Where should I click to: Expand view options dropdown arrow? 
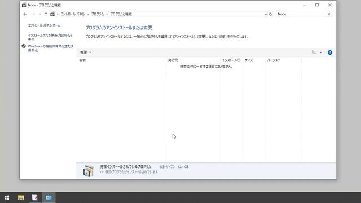pyautogui.click(x=321, y=52)
